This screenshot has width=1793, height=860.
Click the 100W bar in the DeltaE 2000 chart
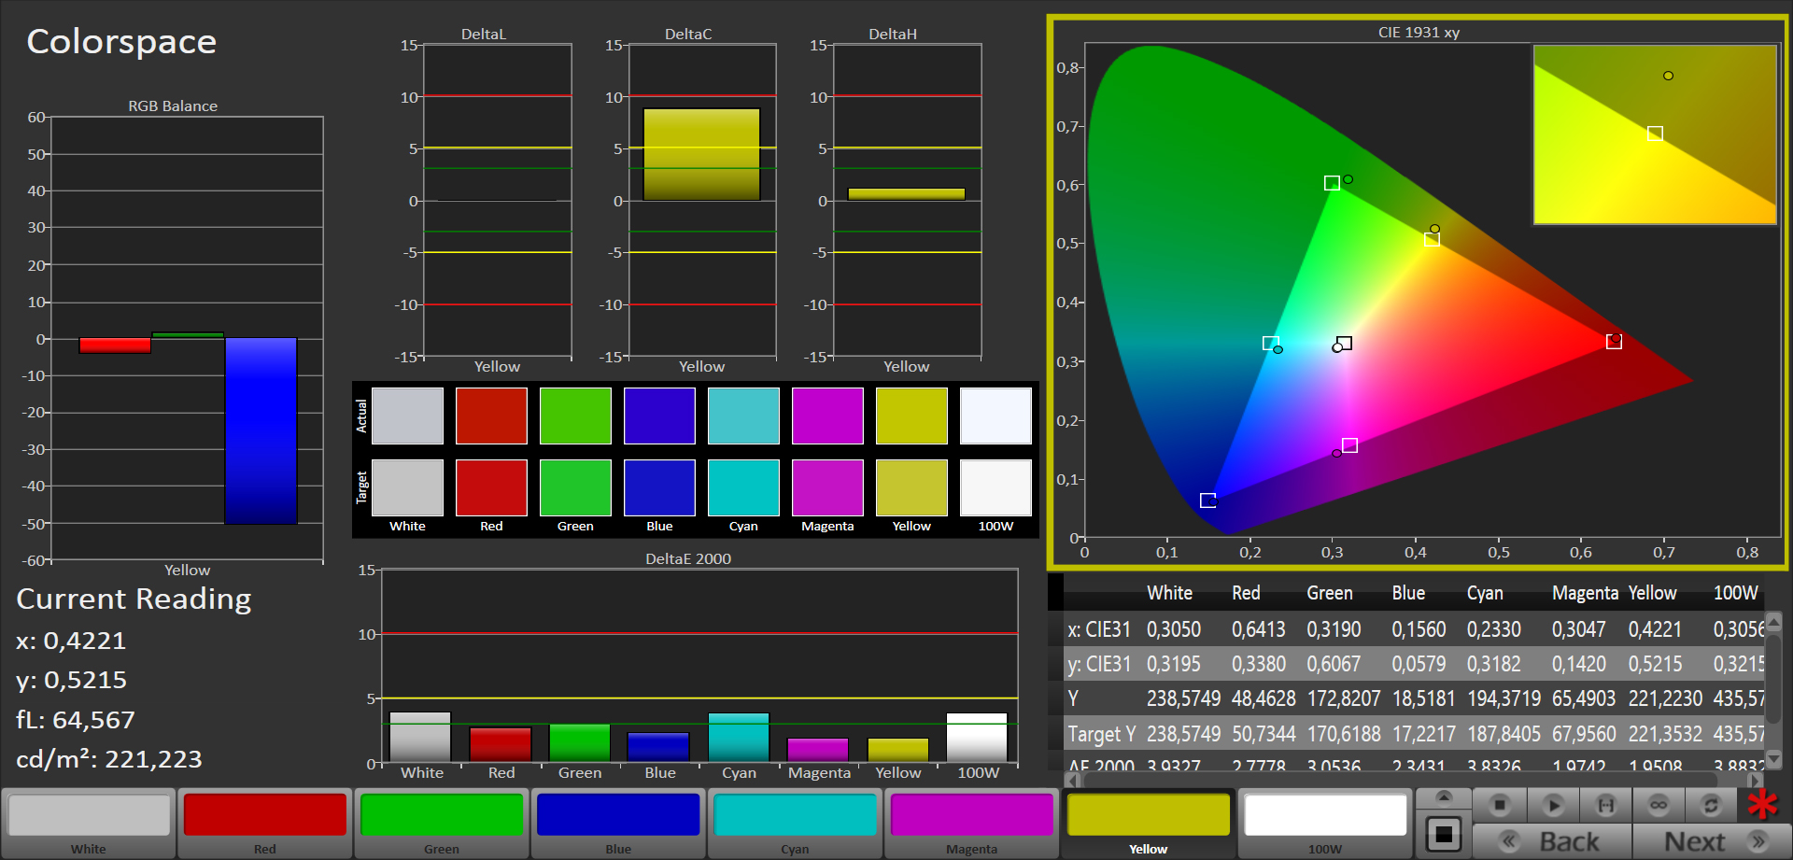[x=977, y=738]
